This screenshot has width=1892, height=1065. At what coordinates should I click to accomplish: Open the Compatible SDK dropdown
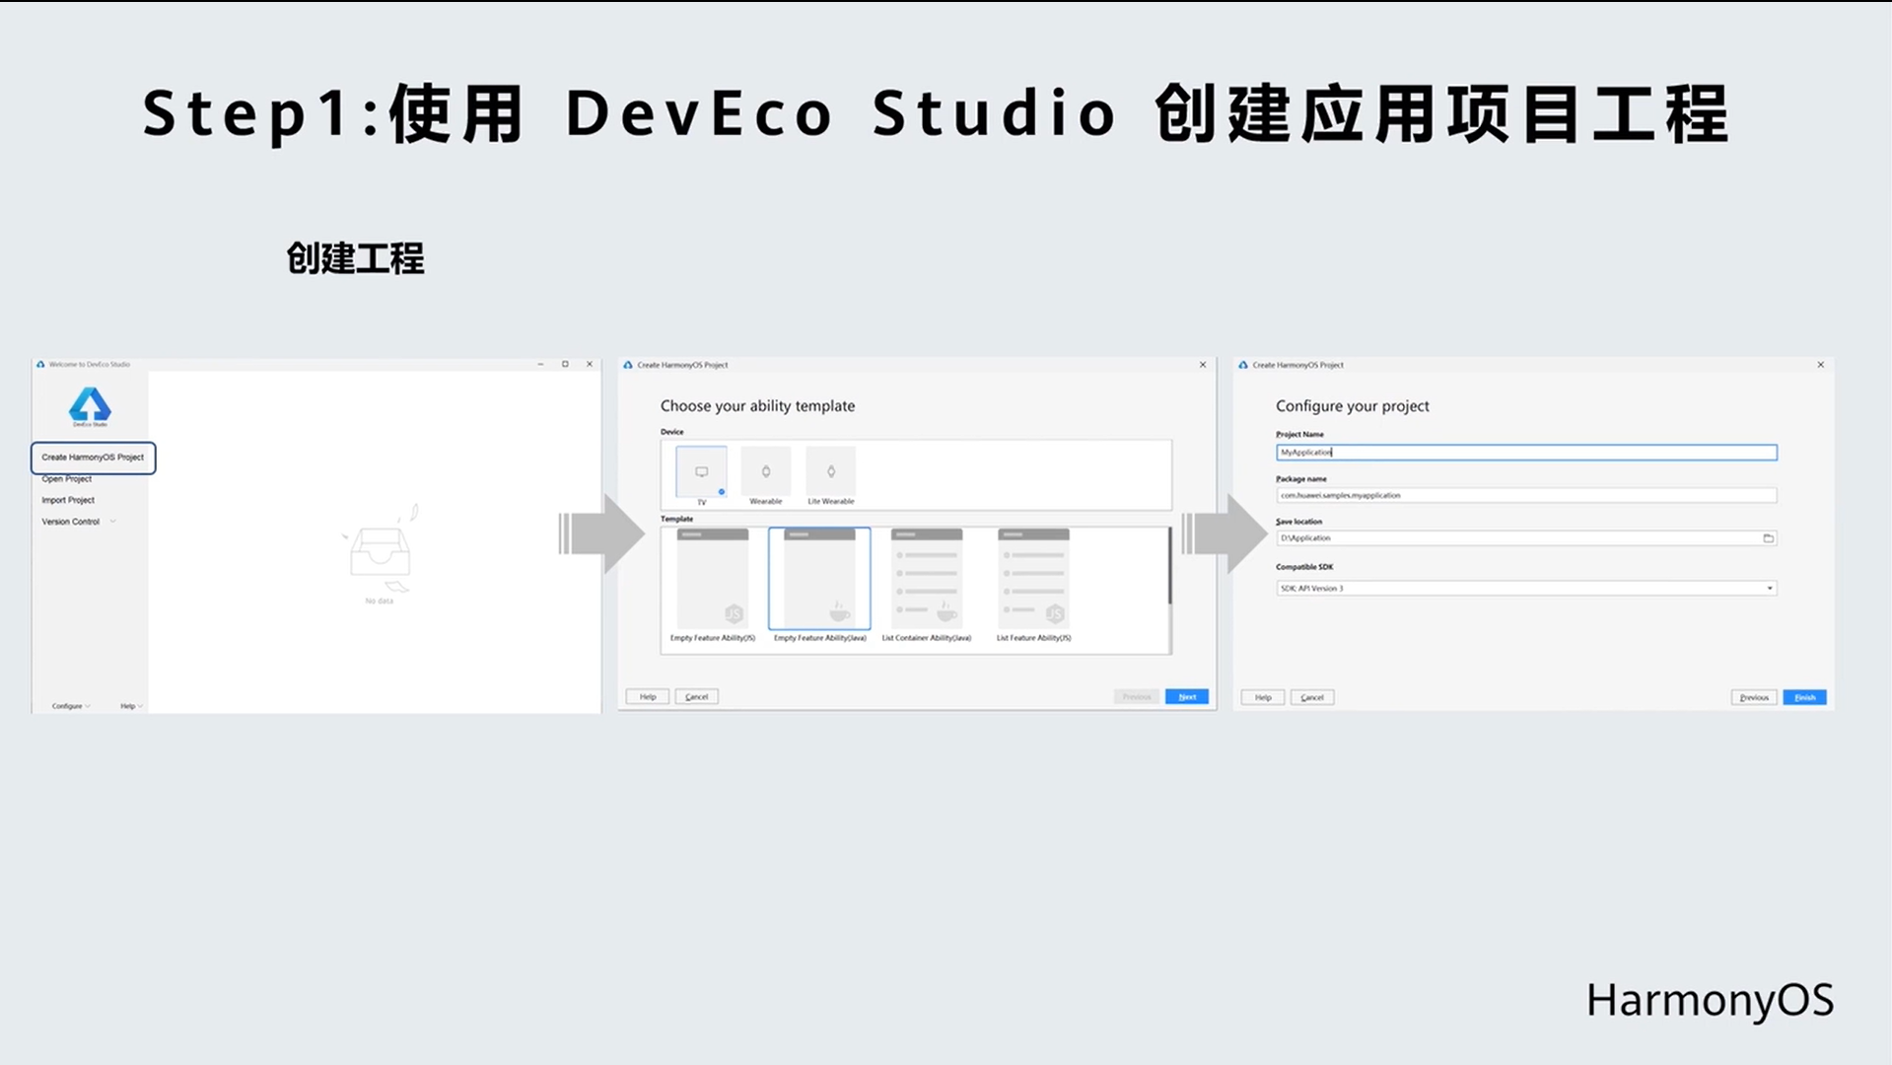tap(1526, 589)
